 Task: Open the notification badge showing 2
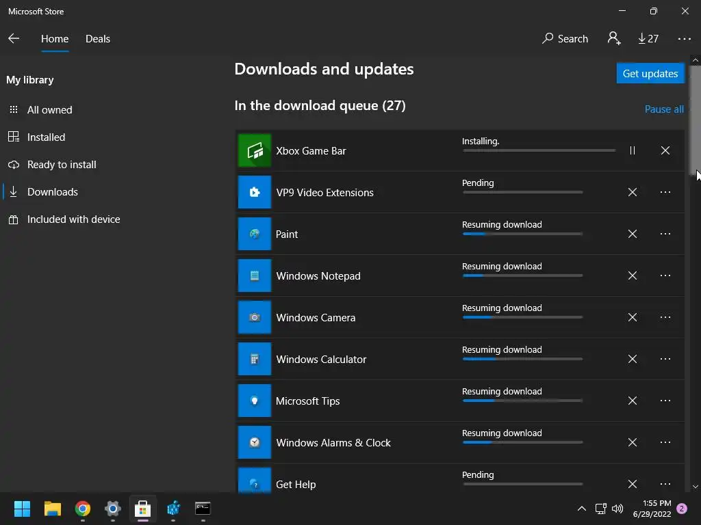(682, 509)
